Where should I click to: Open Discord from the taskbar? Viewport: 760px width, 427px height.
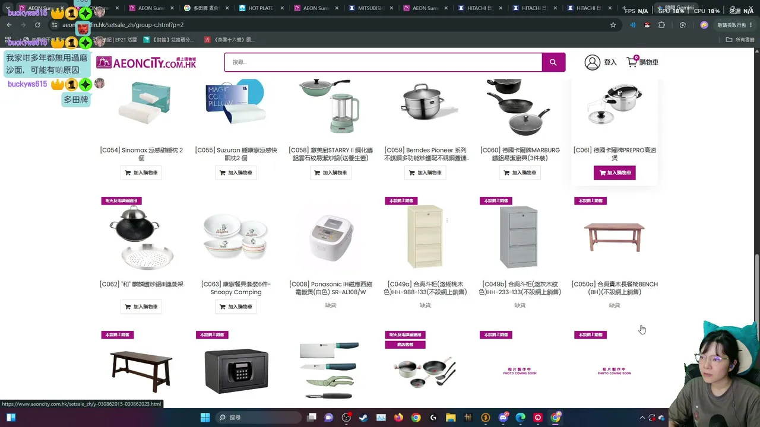(503, 418)
